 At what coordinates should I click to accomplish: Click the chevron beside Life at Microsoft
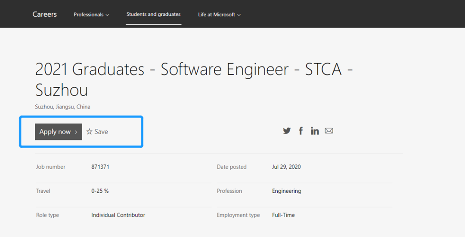click(239, 15)
